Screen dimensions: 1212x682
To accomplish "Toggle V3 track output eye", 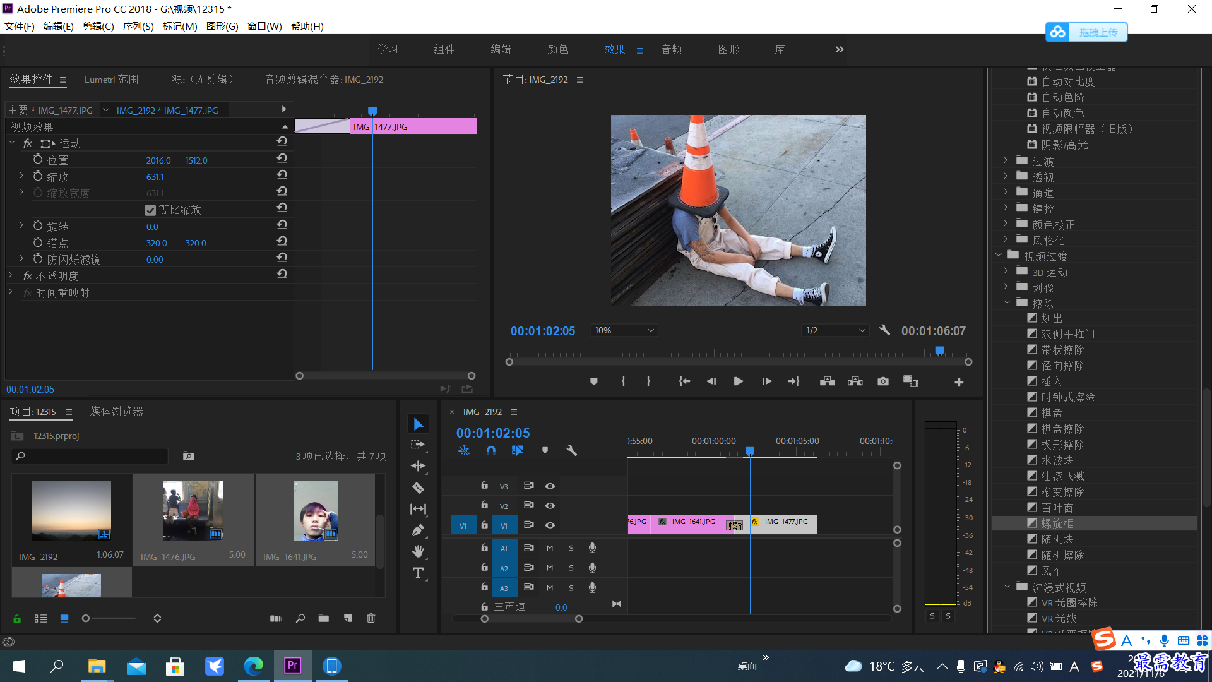I will coord(550,486).
